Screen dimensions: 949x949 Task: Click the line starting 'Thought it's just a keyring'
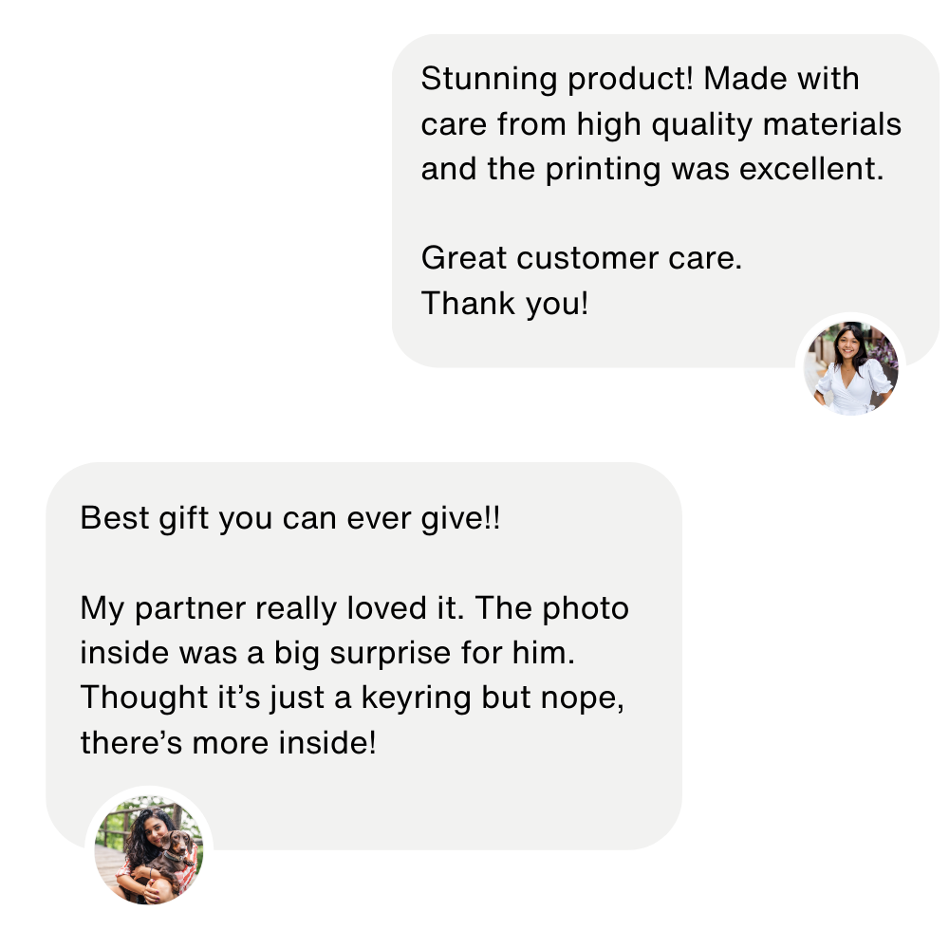click(x=352, y=698)
